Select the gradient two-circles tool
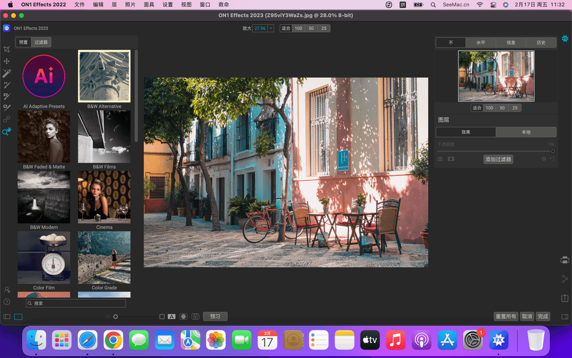The image size is (572, 358). [7, 119]
